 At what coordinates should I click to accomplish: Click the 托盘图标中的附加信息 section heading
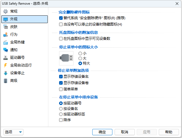(x=79, y=33)
